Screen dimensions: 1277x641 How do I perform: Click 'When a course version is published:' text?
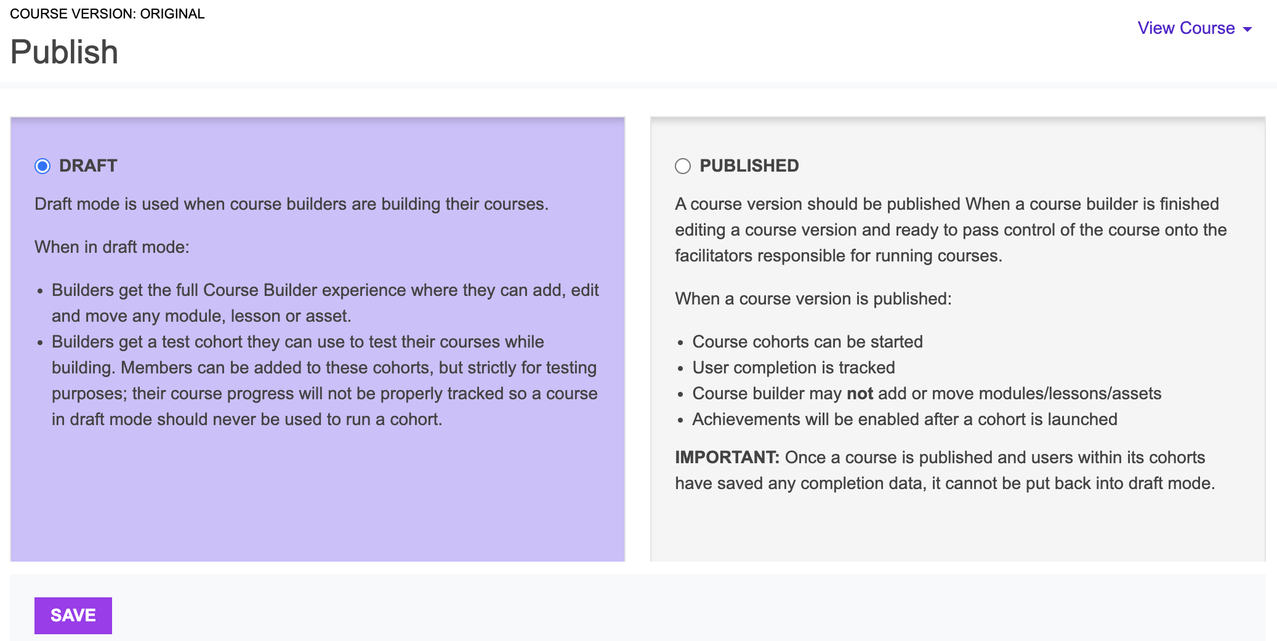pos(813,299)
